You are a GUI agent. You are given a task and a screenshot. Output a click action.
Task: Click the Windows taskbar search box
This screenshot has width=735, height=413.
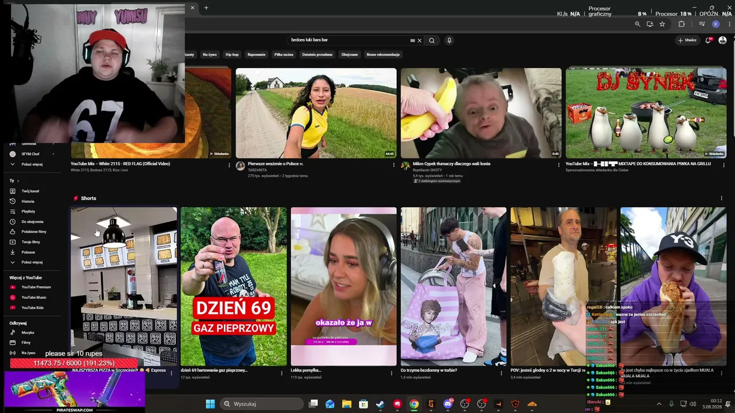(262, 404)
